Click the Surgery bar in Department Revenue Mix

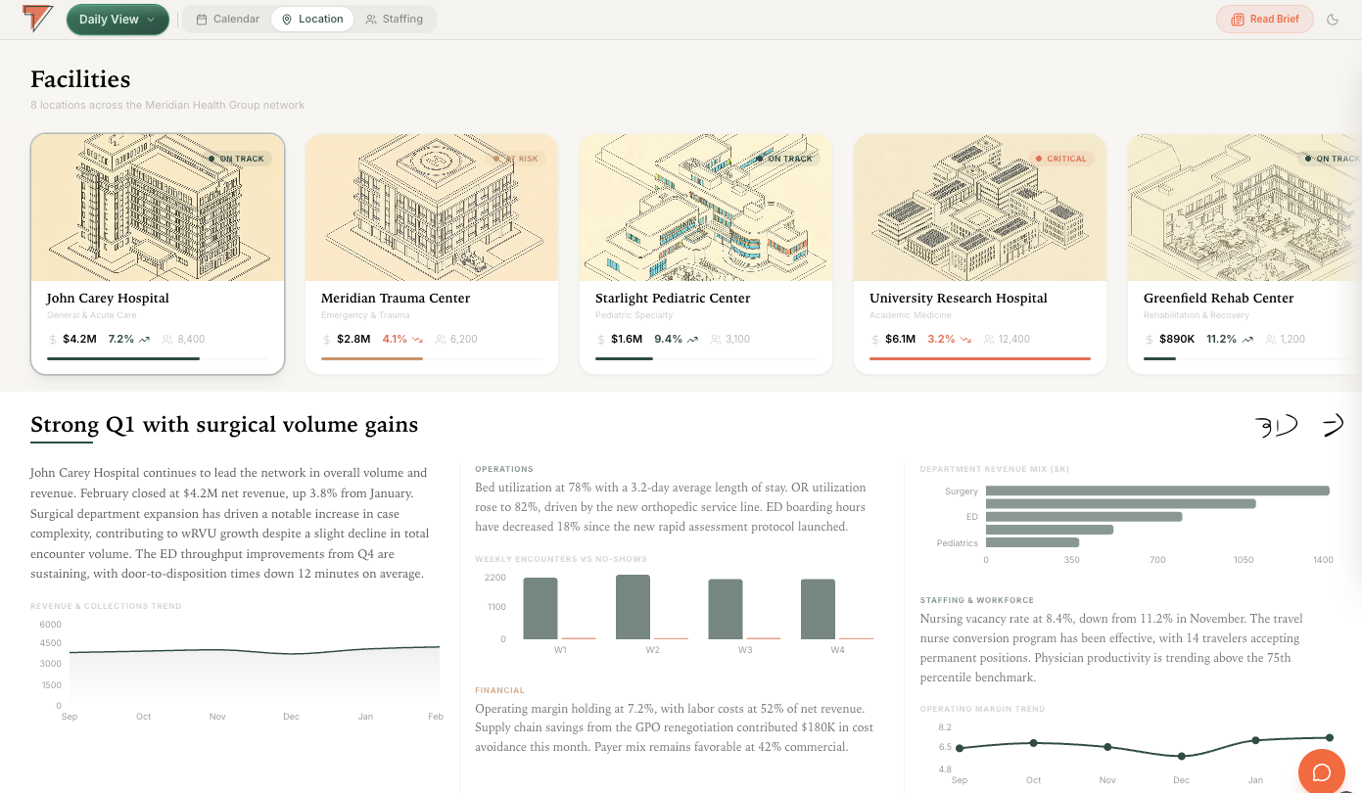(1157, 490)
